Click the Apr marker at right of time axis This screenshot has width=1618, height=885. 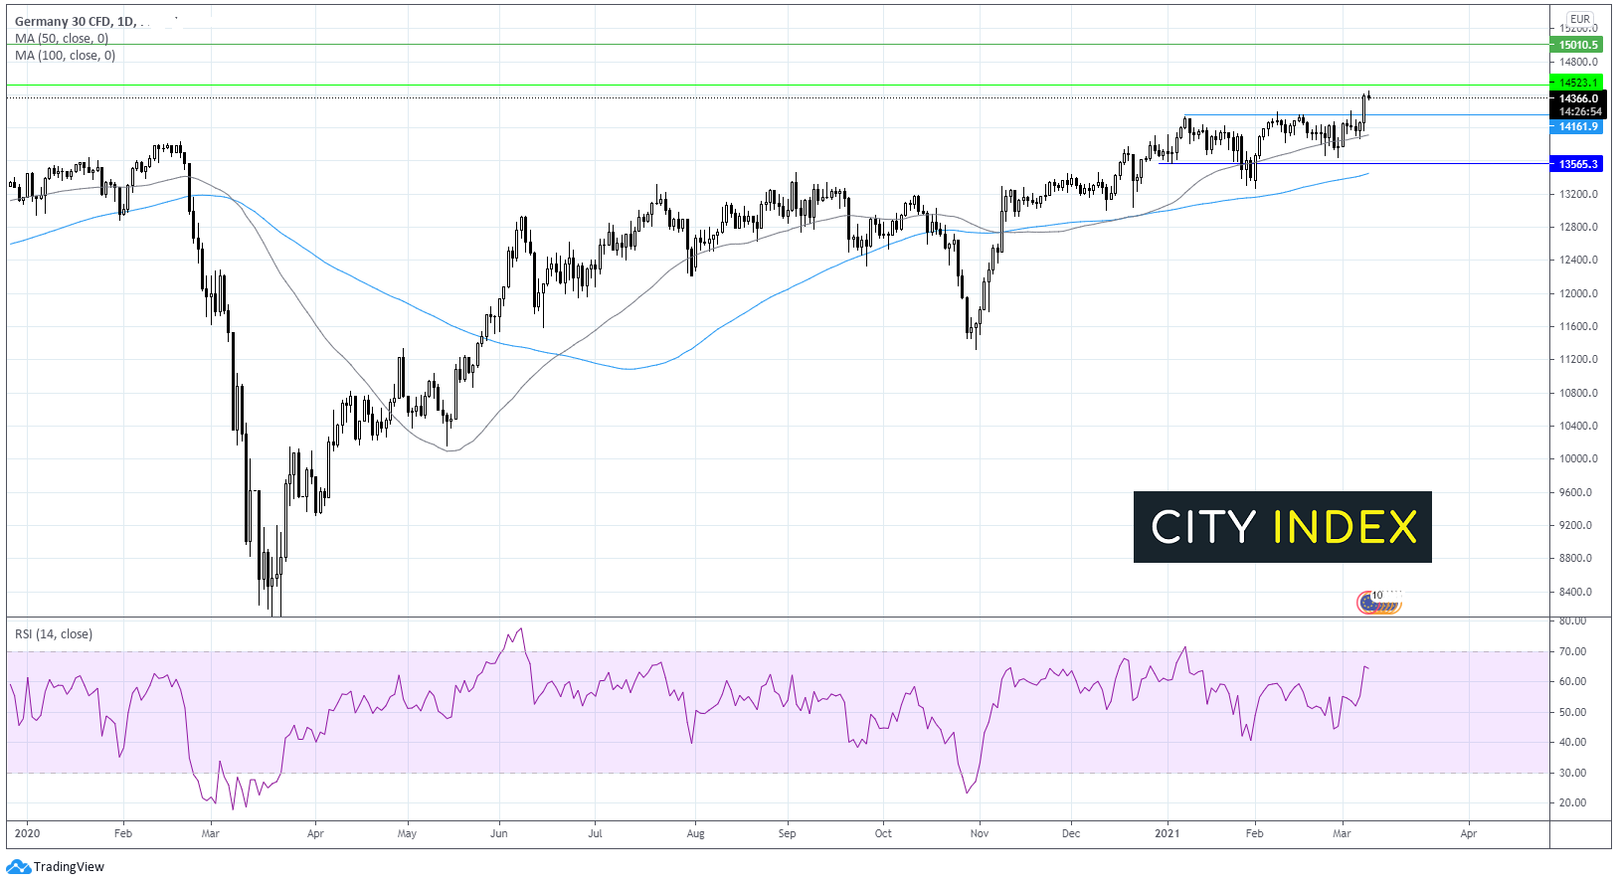click(x=1468, y=833)
